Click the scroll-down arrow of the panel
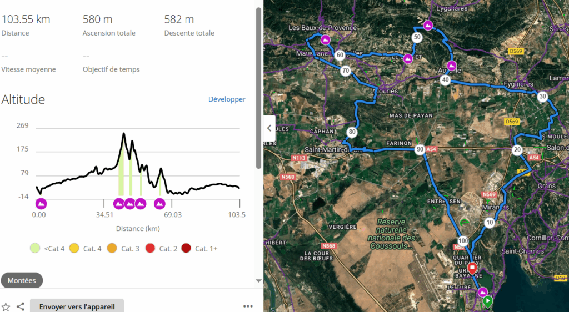 258,281
